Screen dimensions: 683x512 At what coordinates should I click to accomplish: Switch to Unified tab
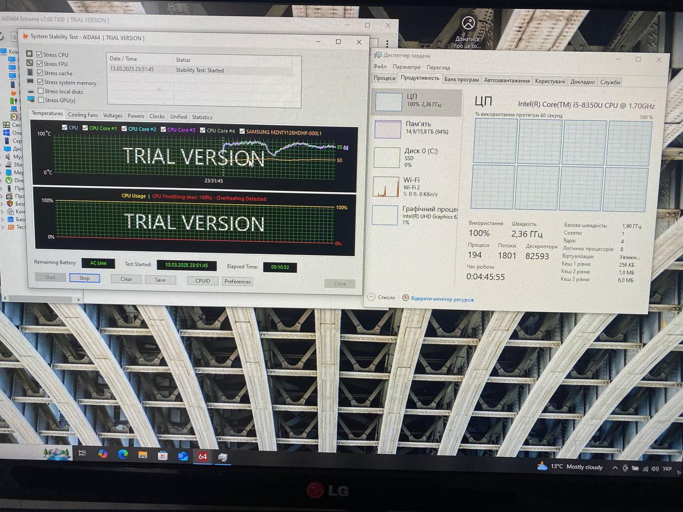coord(178,117)
